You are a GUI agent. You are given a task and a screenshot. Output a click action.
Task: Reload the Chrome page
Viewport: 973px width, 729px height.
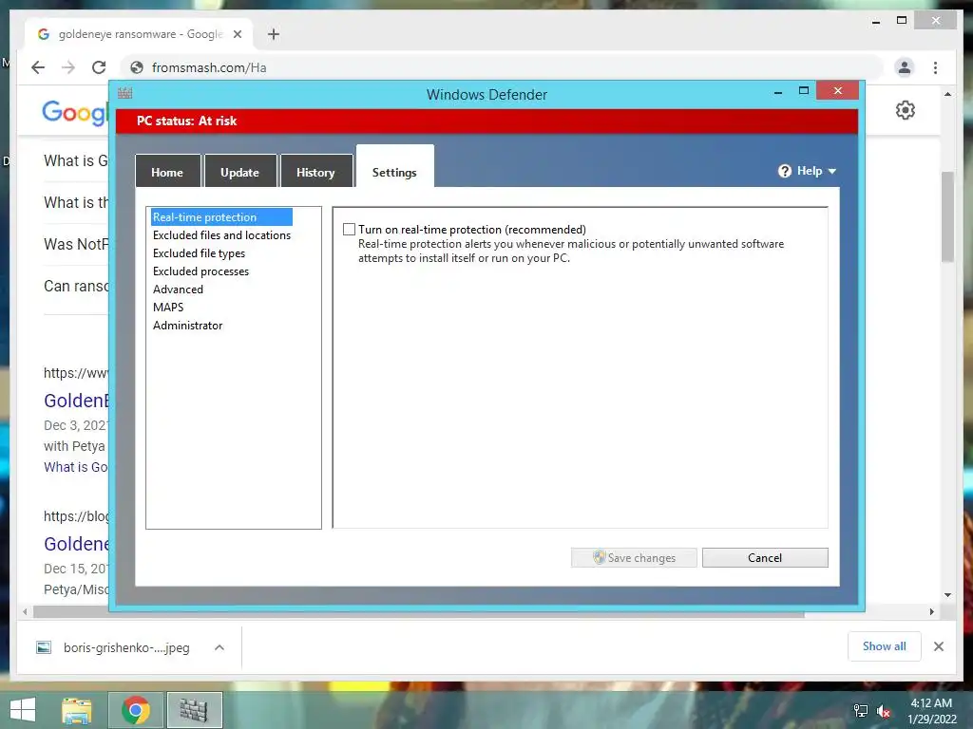pos(99,67)
